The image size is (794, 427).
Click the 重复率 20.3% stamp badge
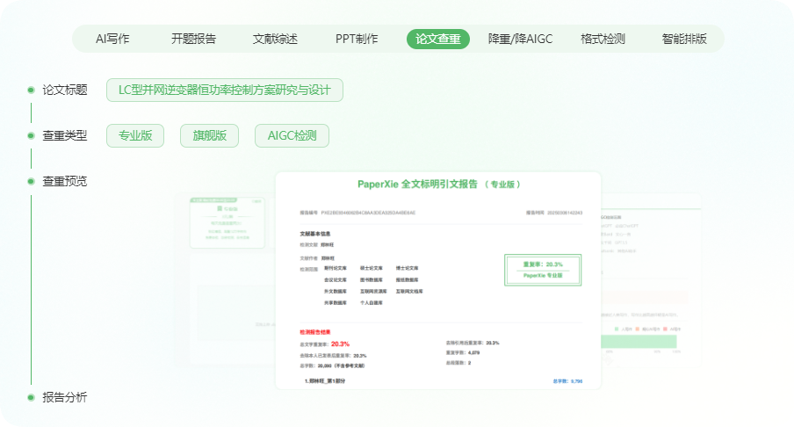542,269
